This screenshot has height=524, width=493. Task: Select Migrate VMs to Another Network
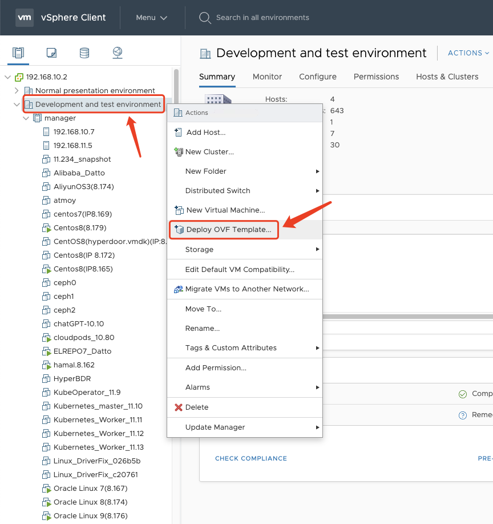(245, 289)
